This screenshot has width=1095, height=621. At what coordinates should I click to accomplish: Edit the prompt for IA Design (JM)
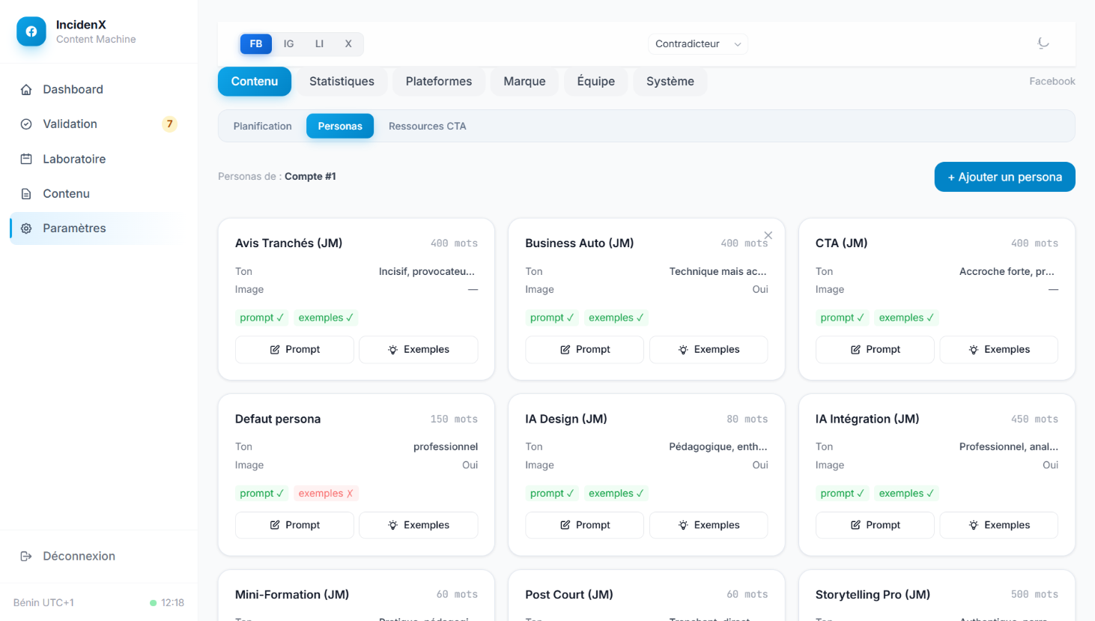tap(585, 525)
